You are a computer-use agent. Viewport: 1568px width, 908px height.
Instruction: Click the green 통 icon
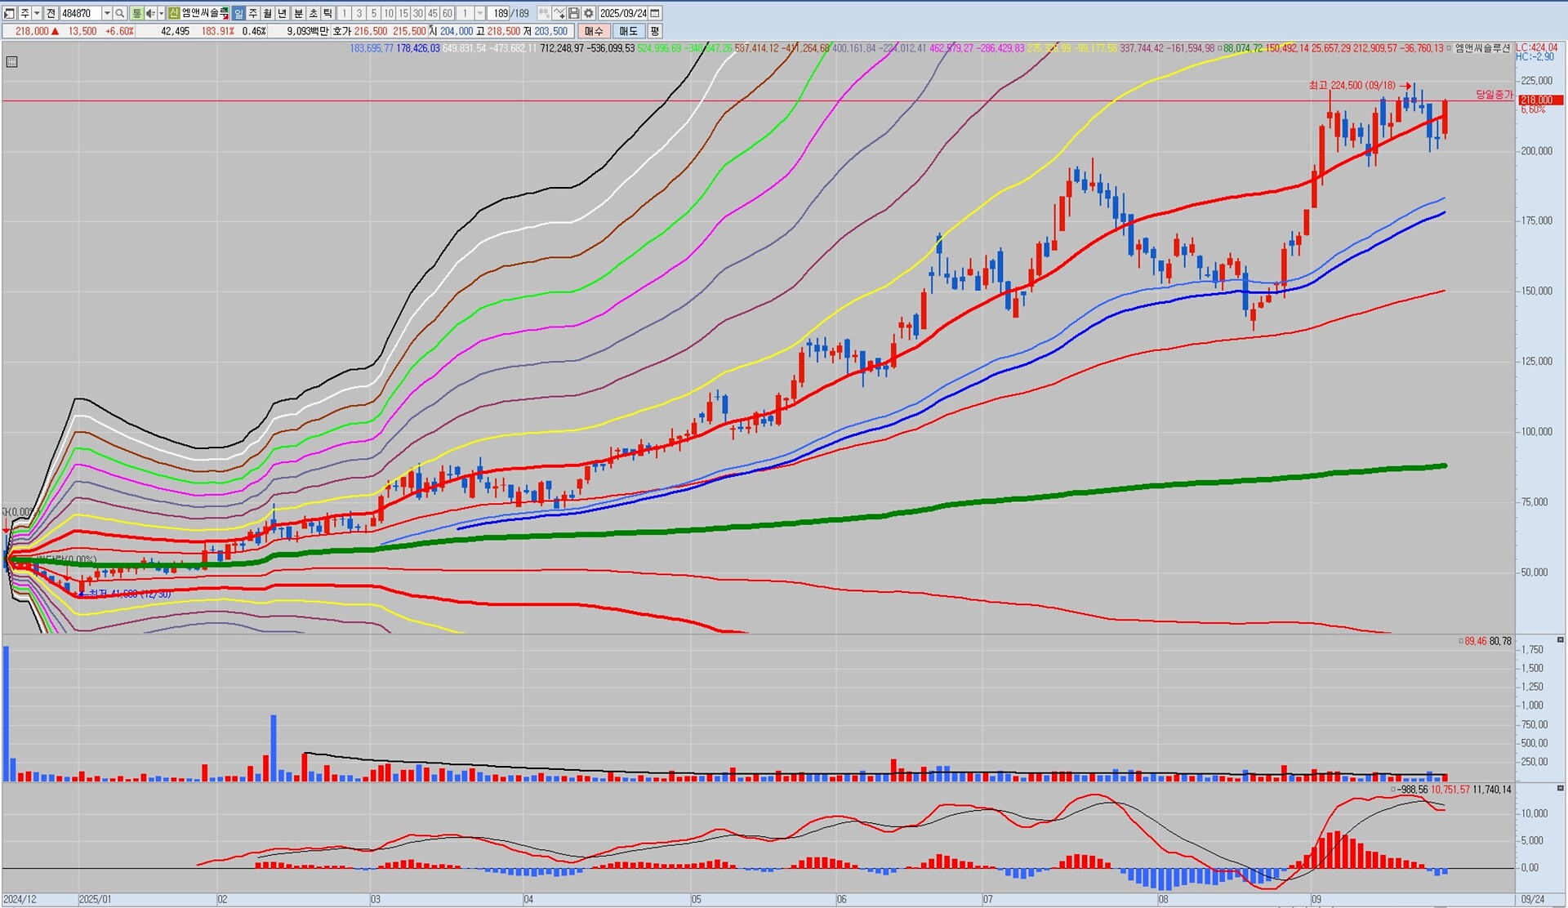click(136, 13)
